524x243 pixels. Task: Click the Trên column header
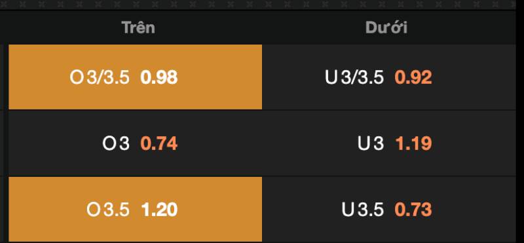[138, 28]
